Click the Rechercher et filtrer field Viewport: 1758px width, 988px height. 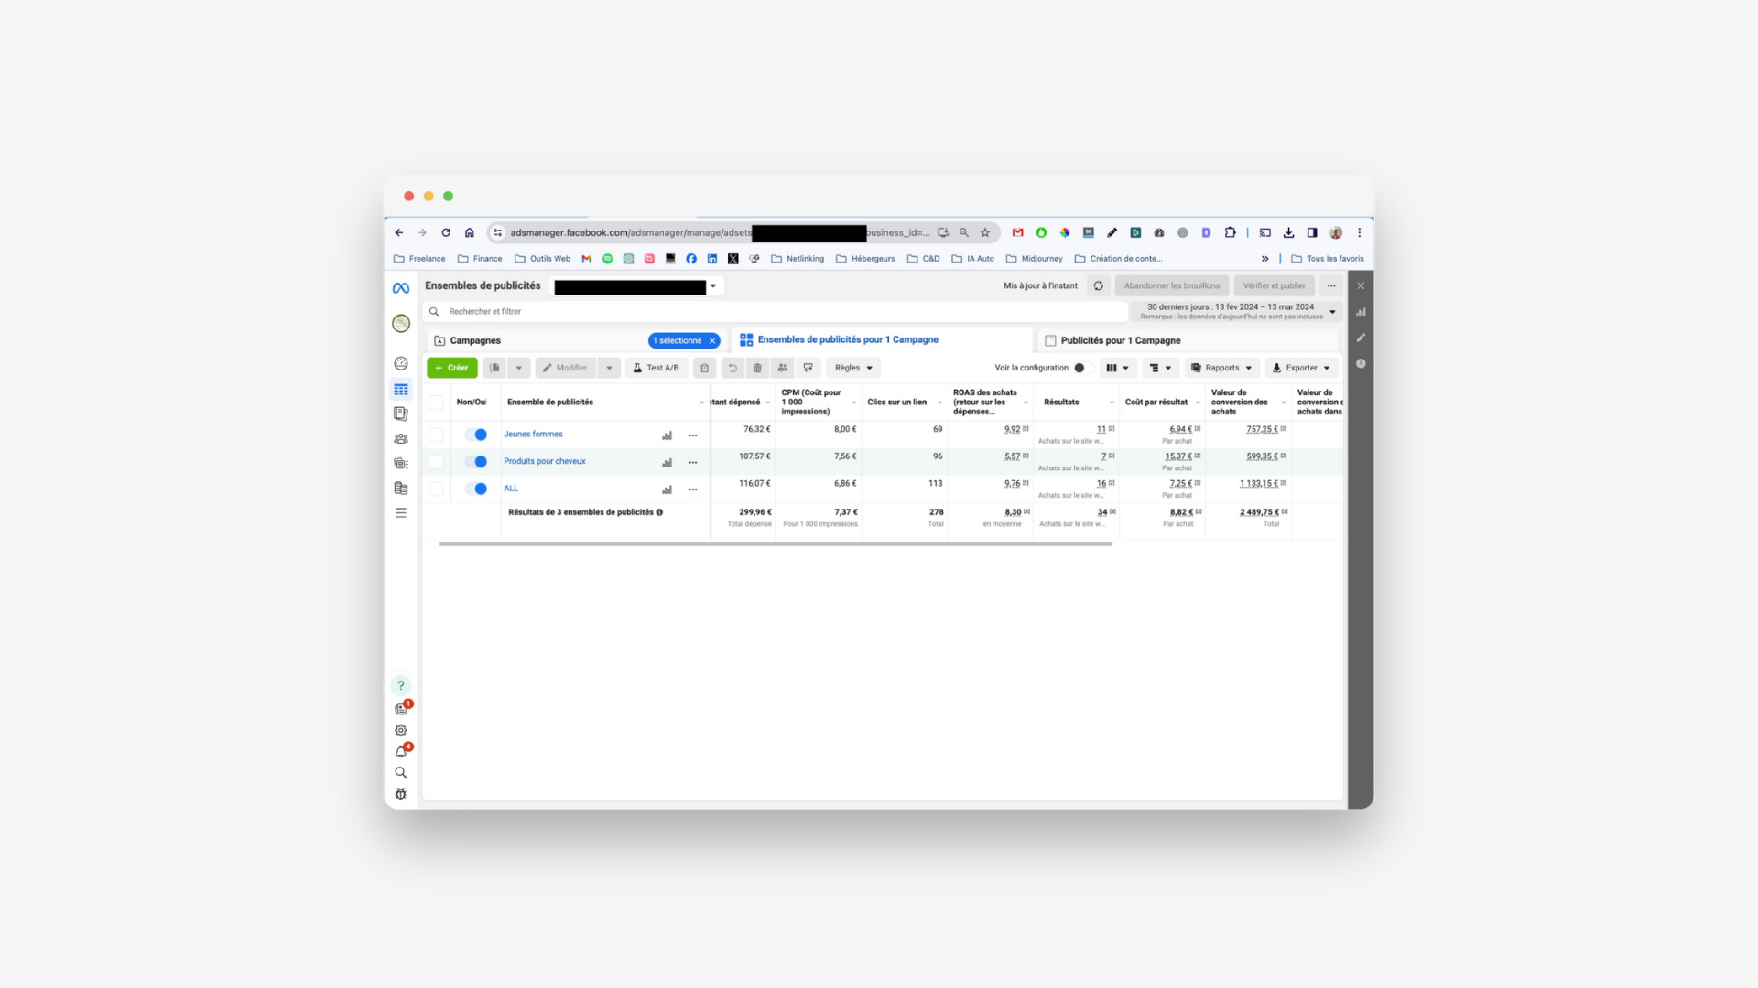coord(776,312)
